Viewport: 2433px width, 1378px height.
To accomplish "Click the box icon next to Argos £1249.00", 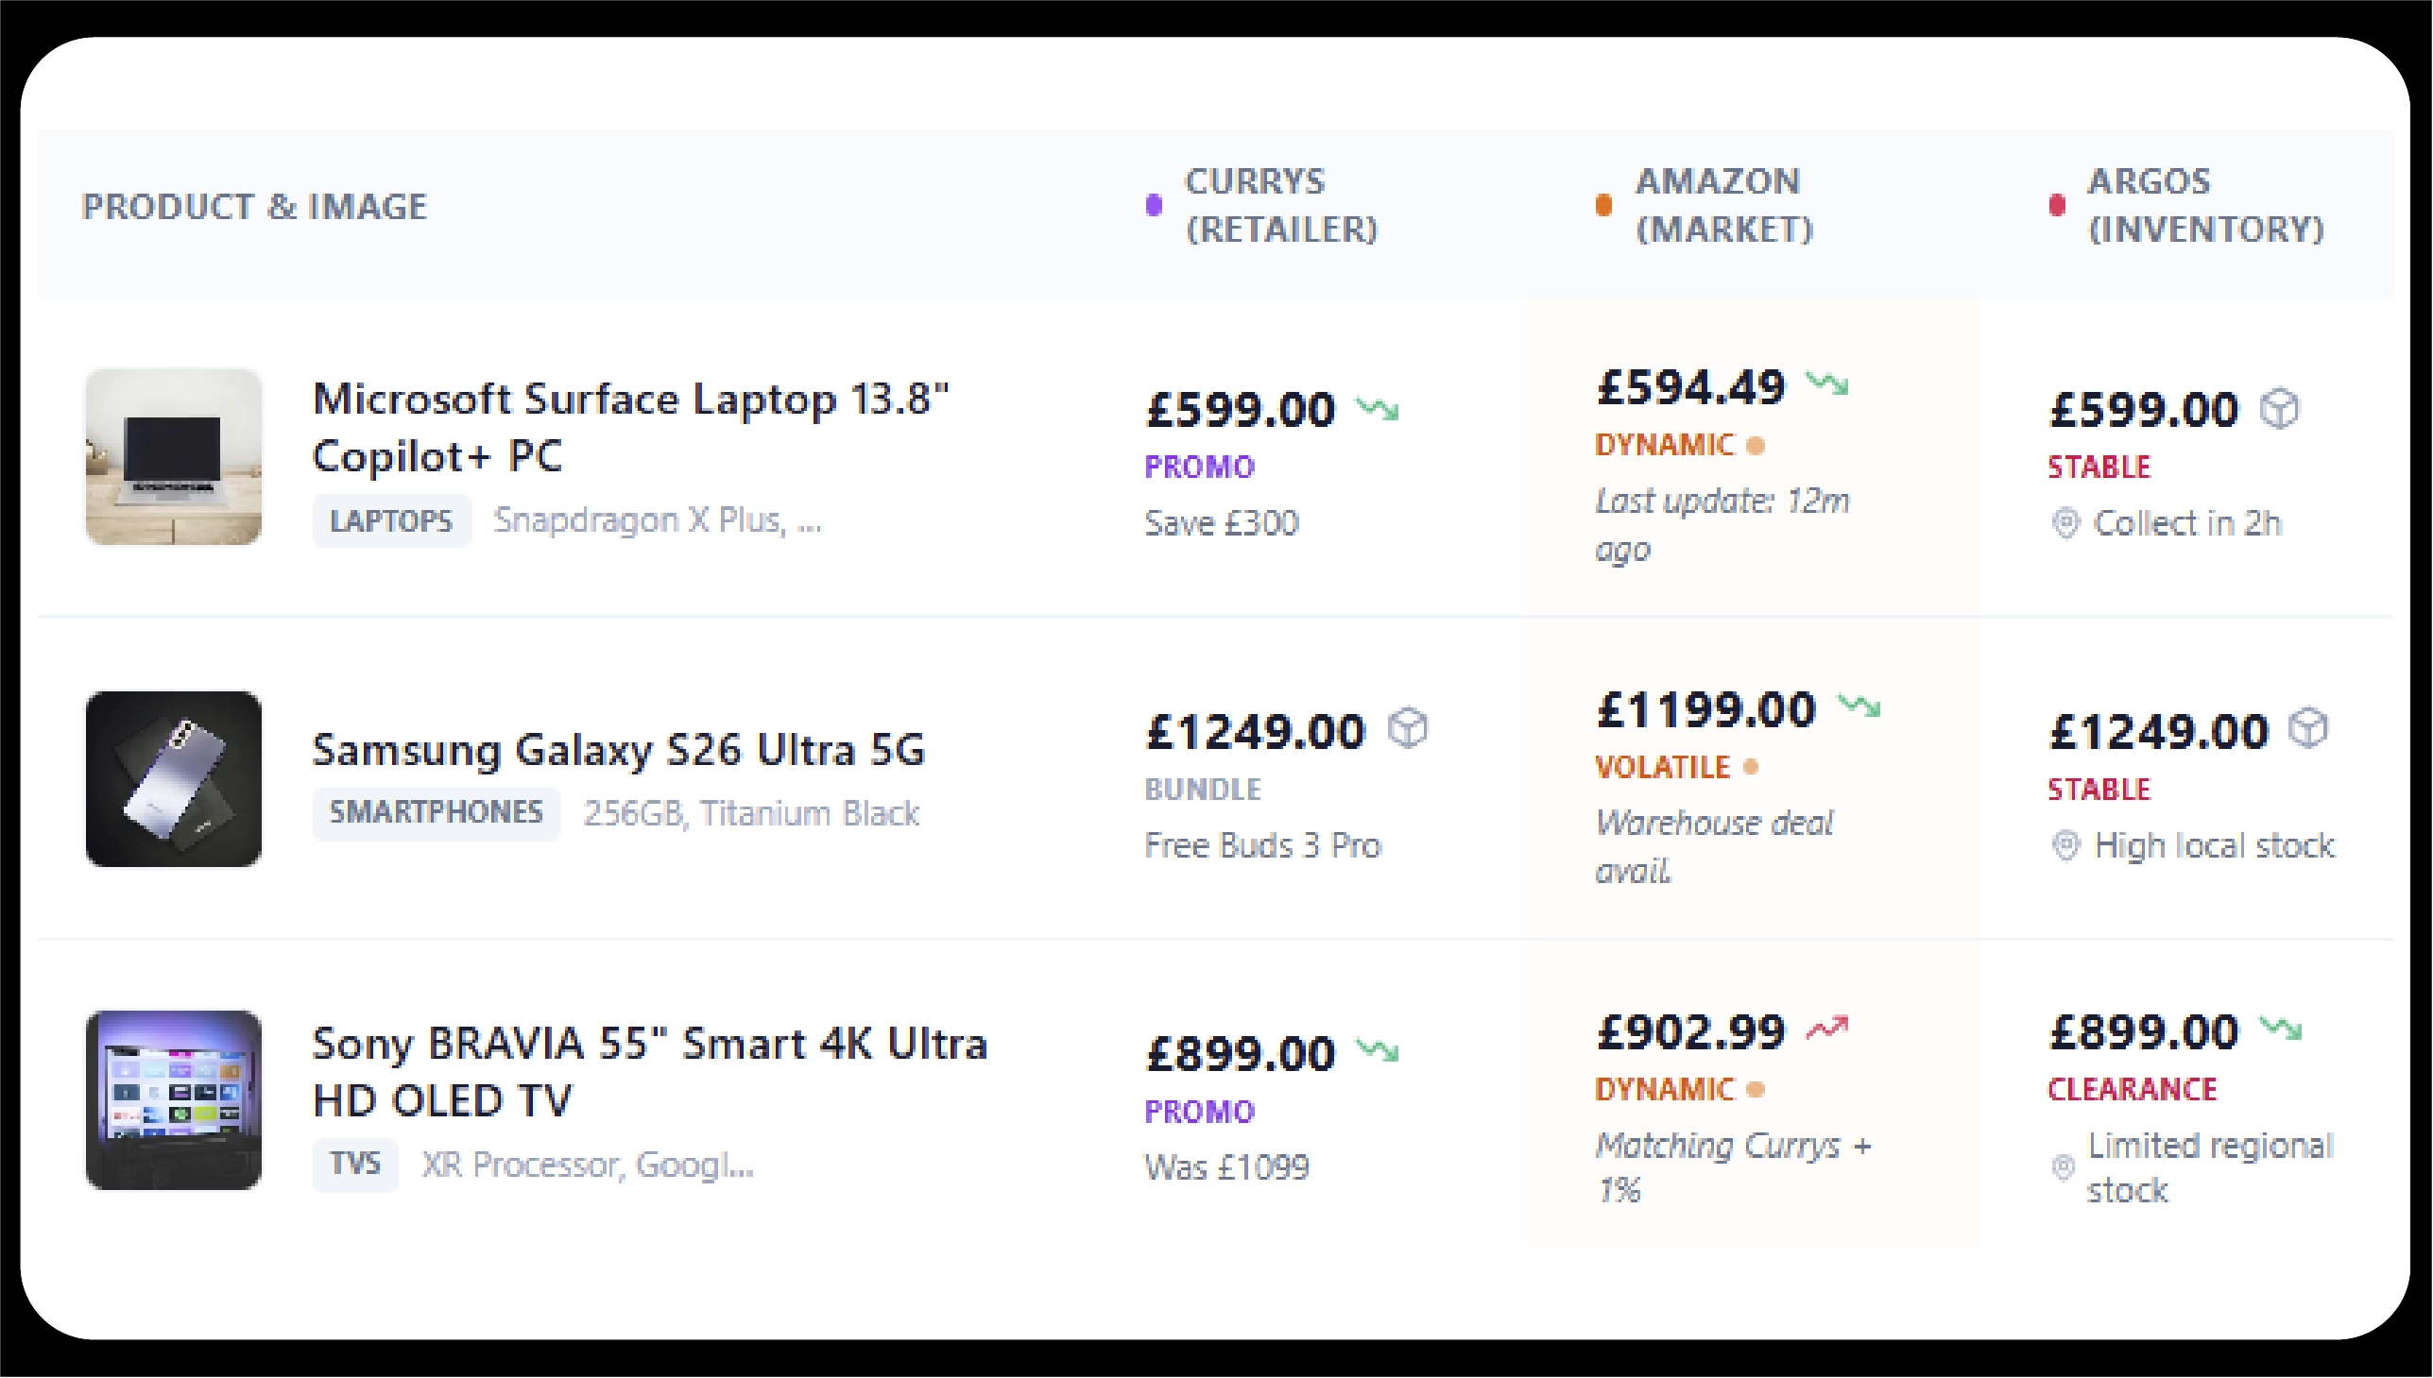I will 2308,730.
